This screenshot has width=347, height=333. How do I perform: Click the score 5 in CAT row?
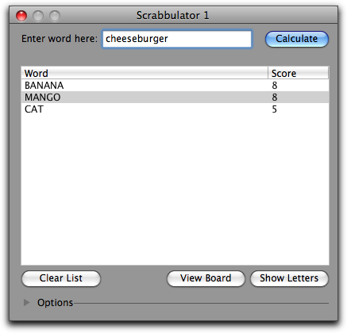(x=275, y=109)
